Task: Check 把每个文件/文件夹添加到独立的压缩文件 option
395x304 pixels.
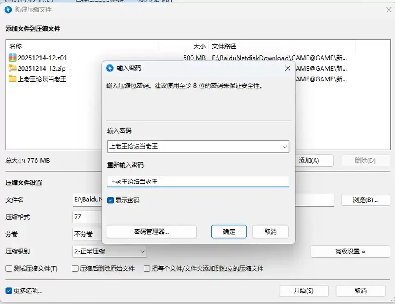Action: [147, 269]
